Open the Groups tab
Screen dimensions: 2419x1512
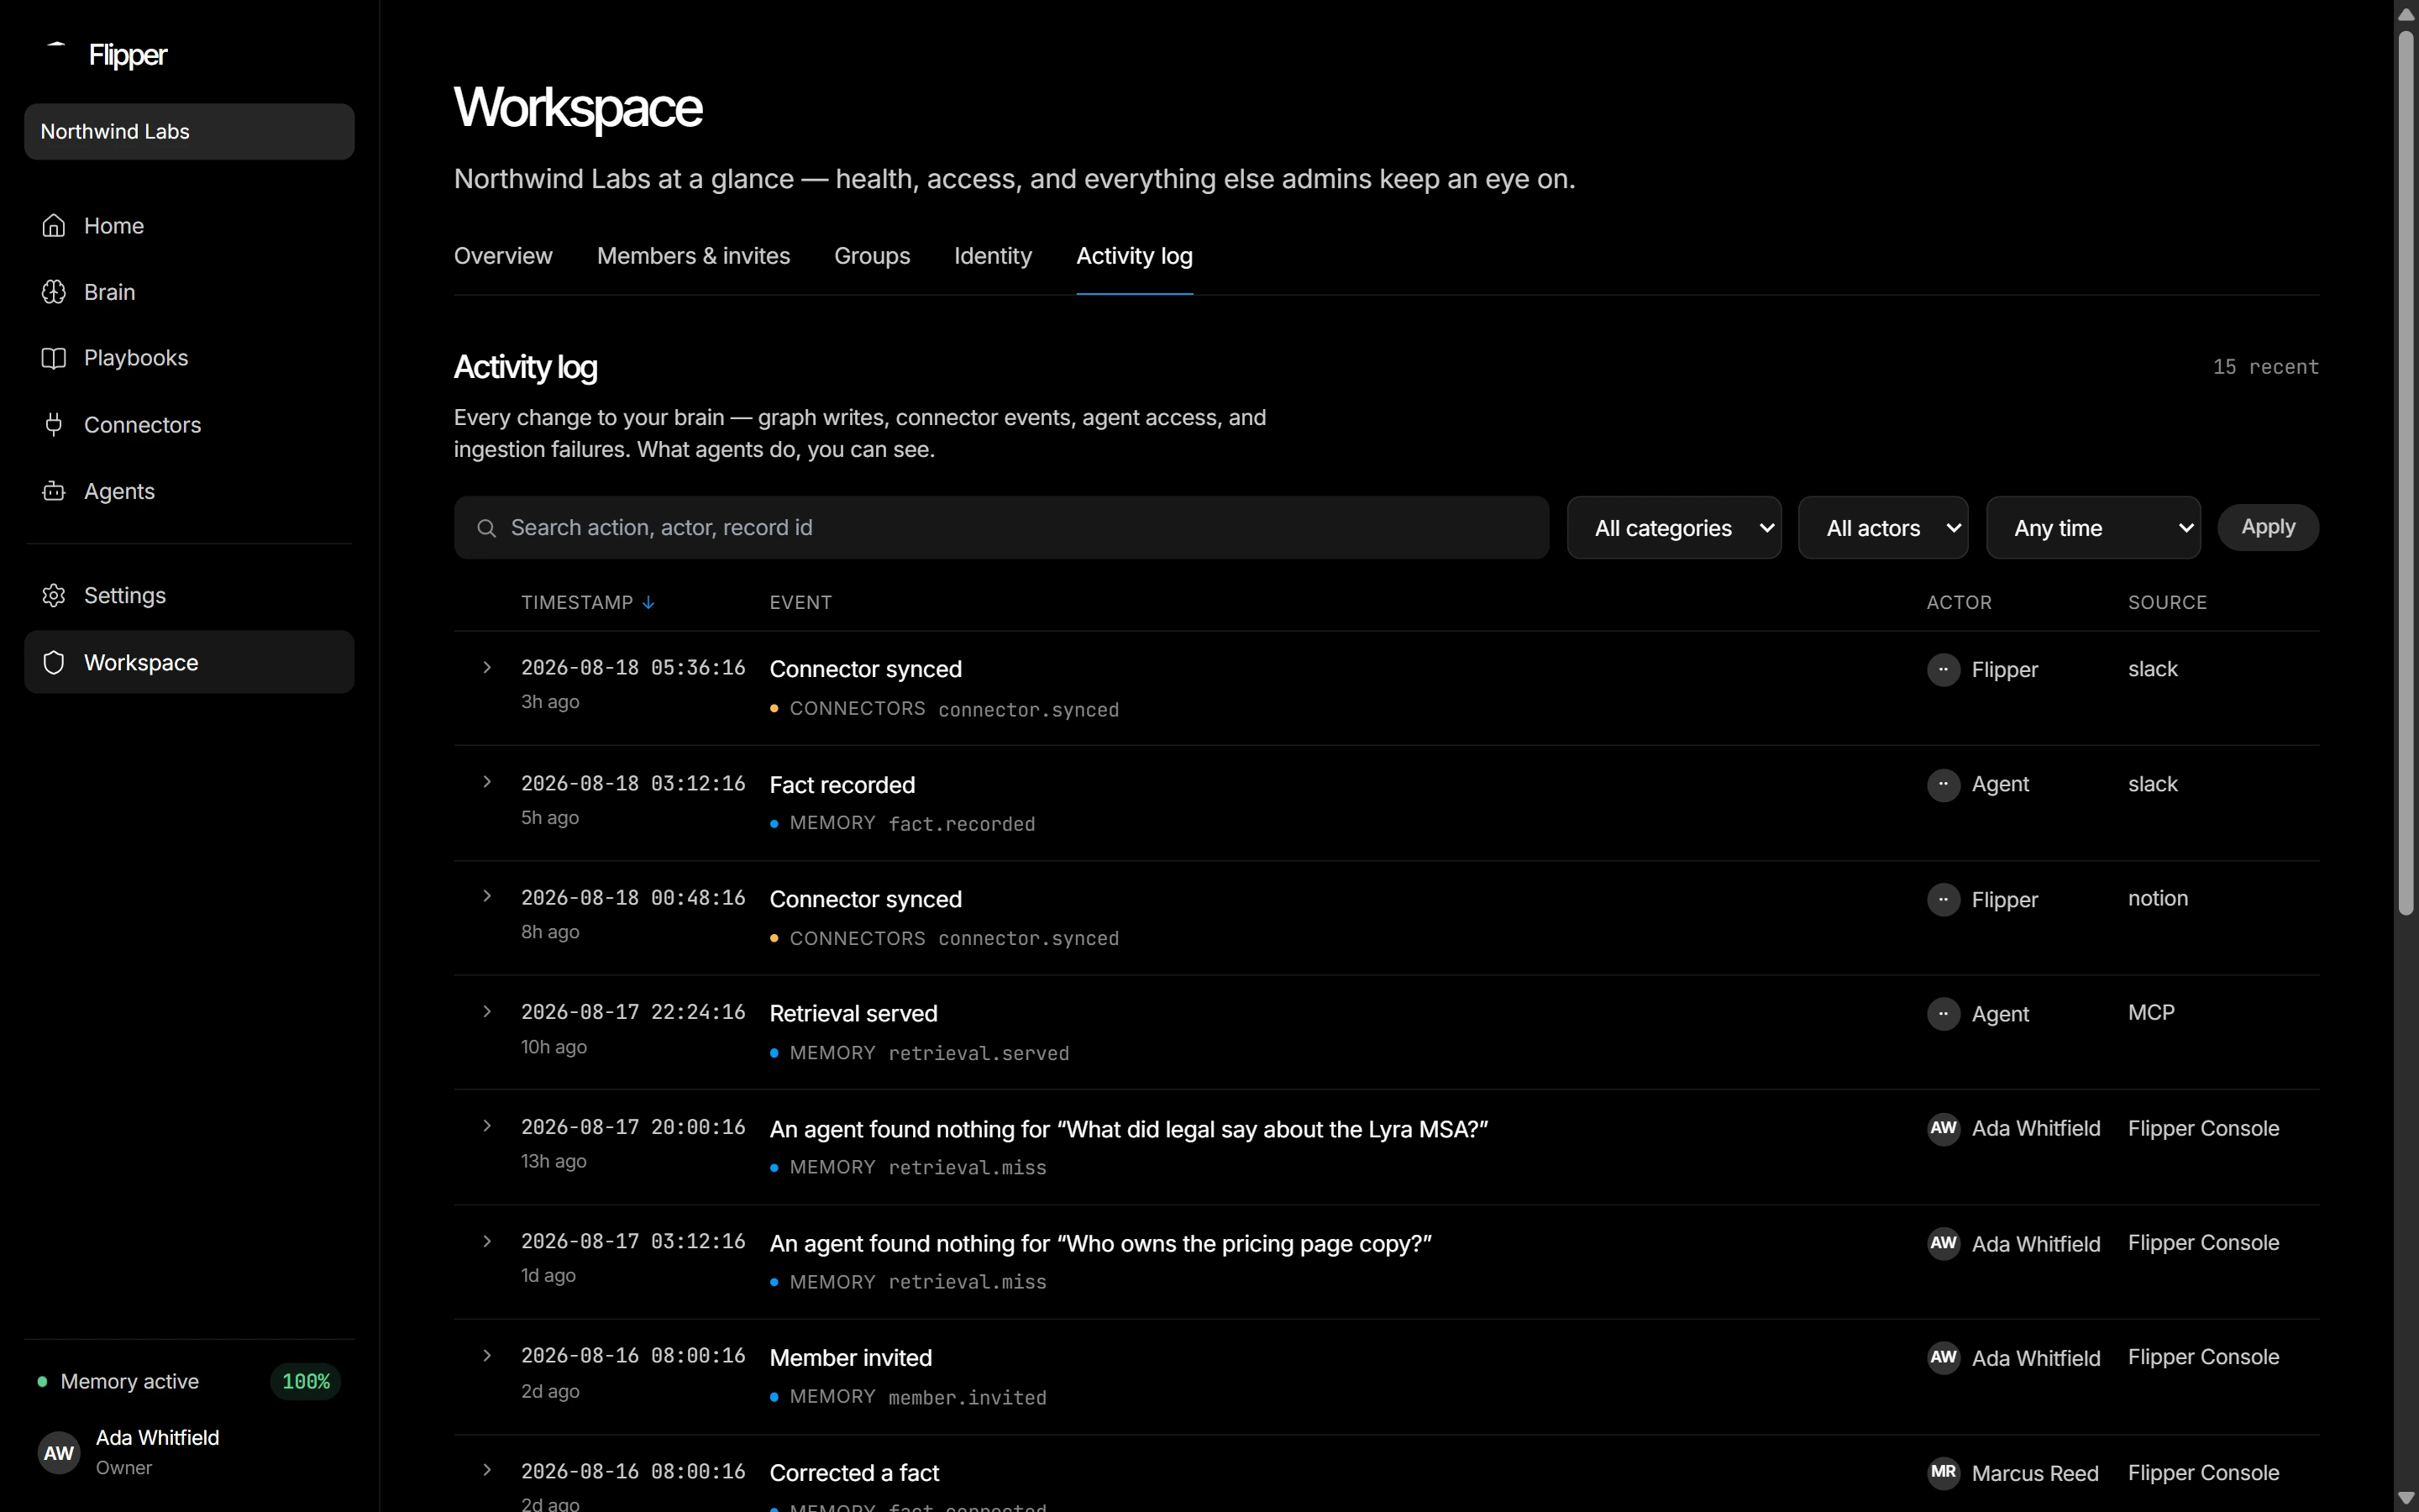(x=872, y=257)
